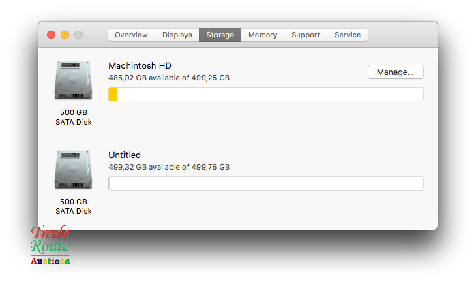Click the 485,92 GB available text

tap(168, 78)
